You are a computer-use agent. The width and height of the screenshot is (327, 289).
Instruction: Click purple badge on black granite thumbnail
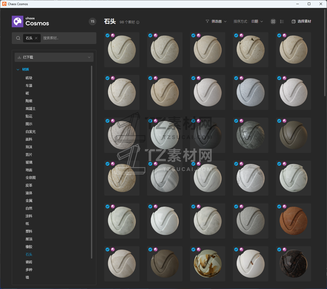click(284, 249)
